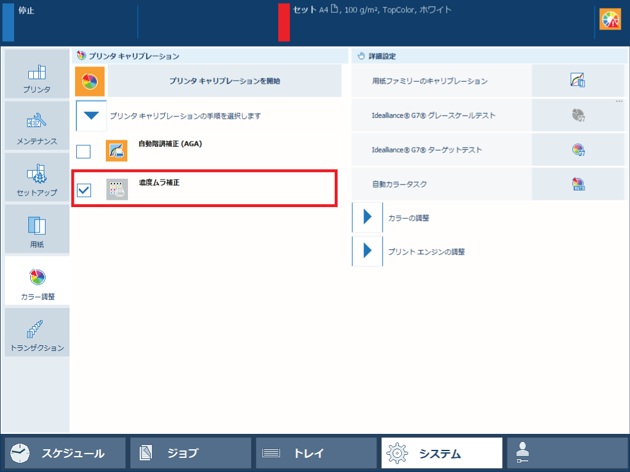Click the gray G7 grayscale test icon
630x472 pixels.
click(x=578, y=115)
